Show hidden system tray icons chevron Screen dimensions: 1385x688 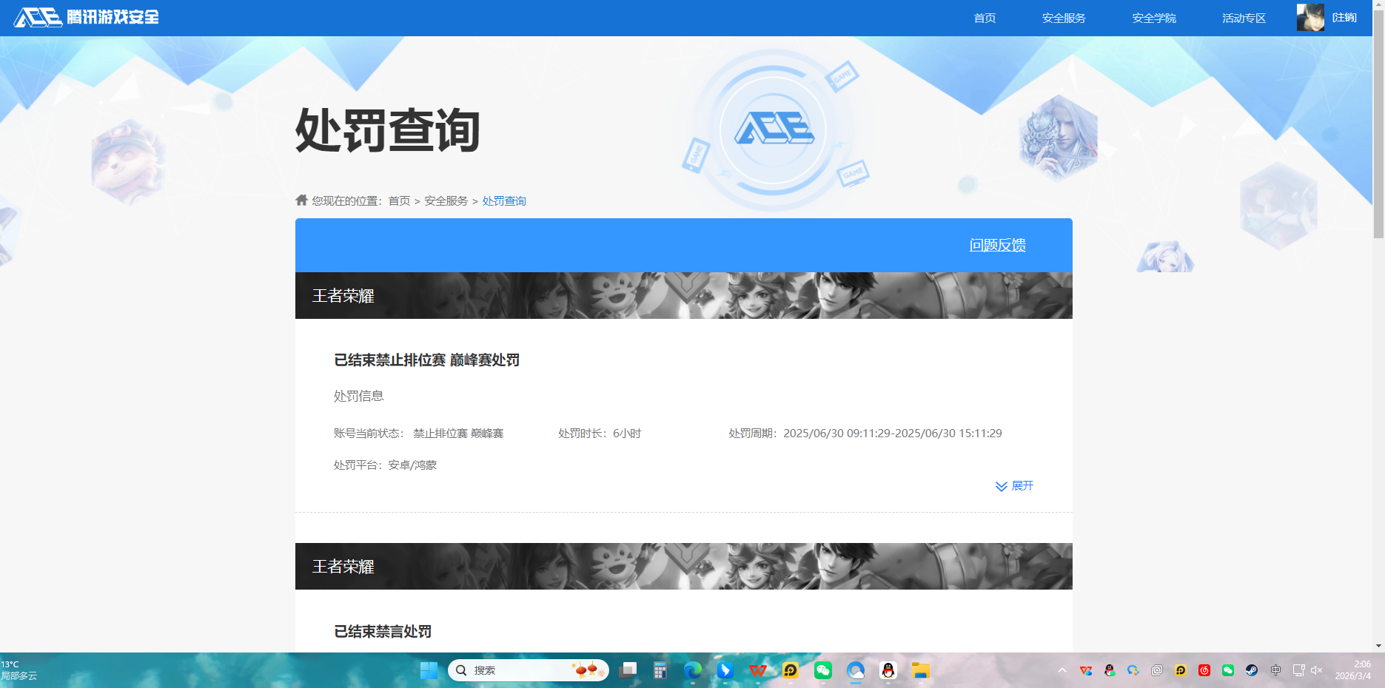[x=1062, y=670]
